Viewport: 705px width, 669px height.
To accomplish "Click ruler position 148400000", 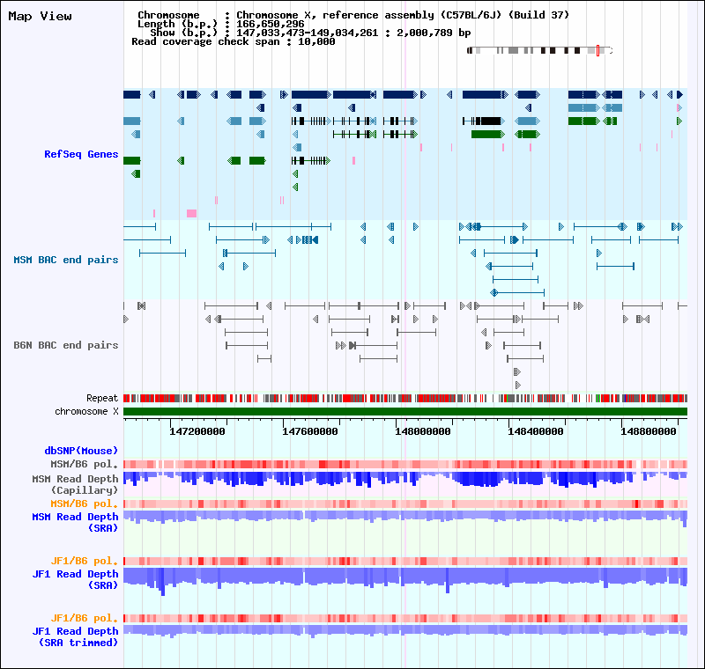I will tap(536, 431).
